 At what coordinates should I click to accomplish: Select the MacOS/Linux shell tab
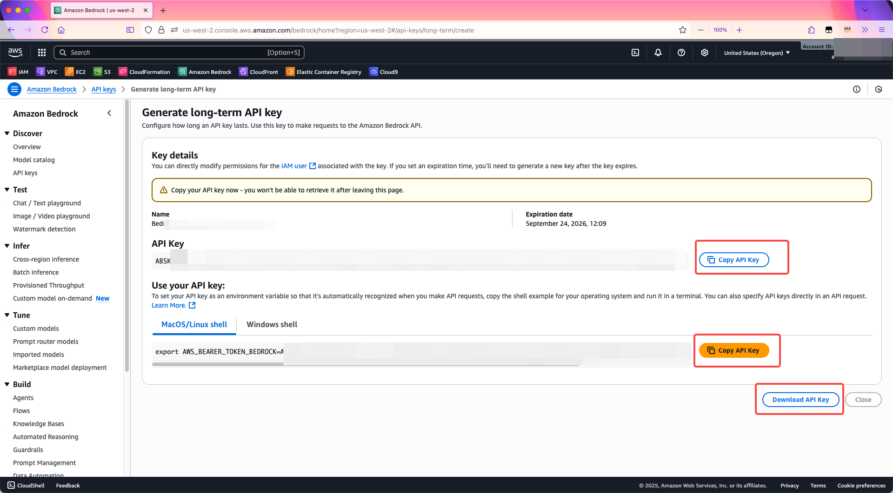194,324
